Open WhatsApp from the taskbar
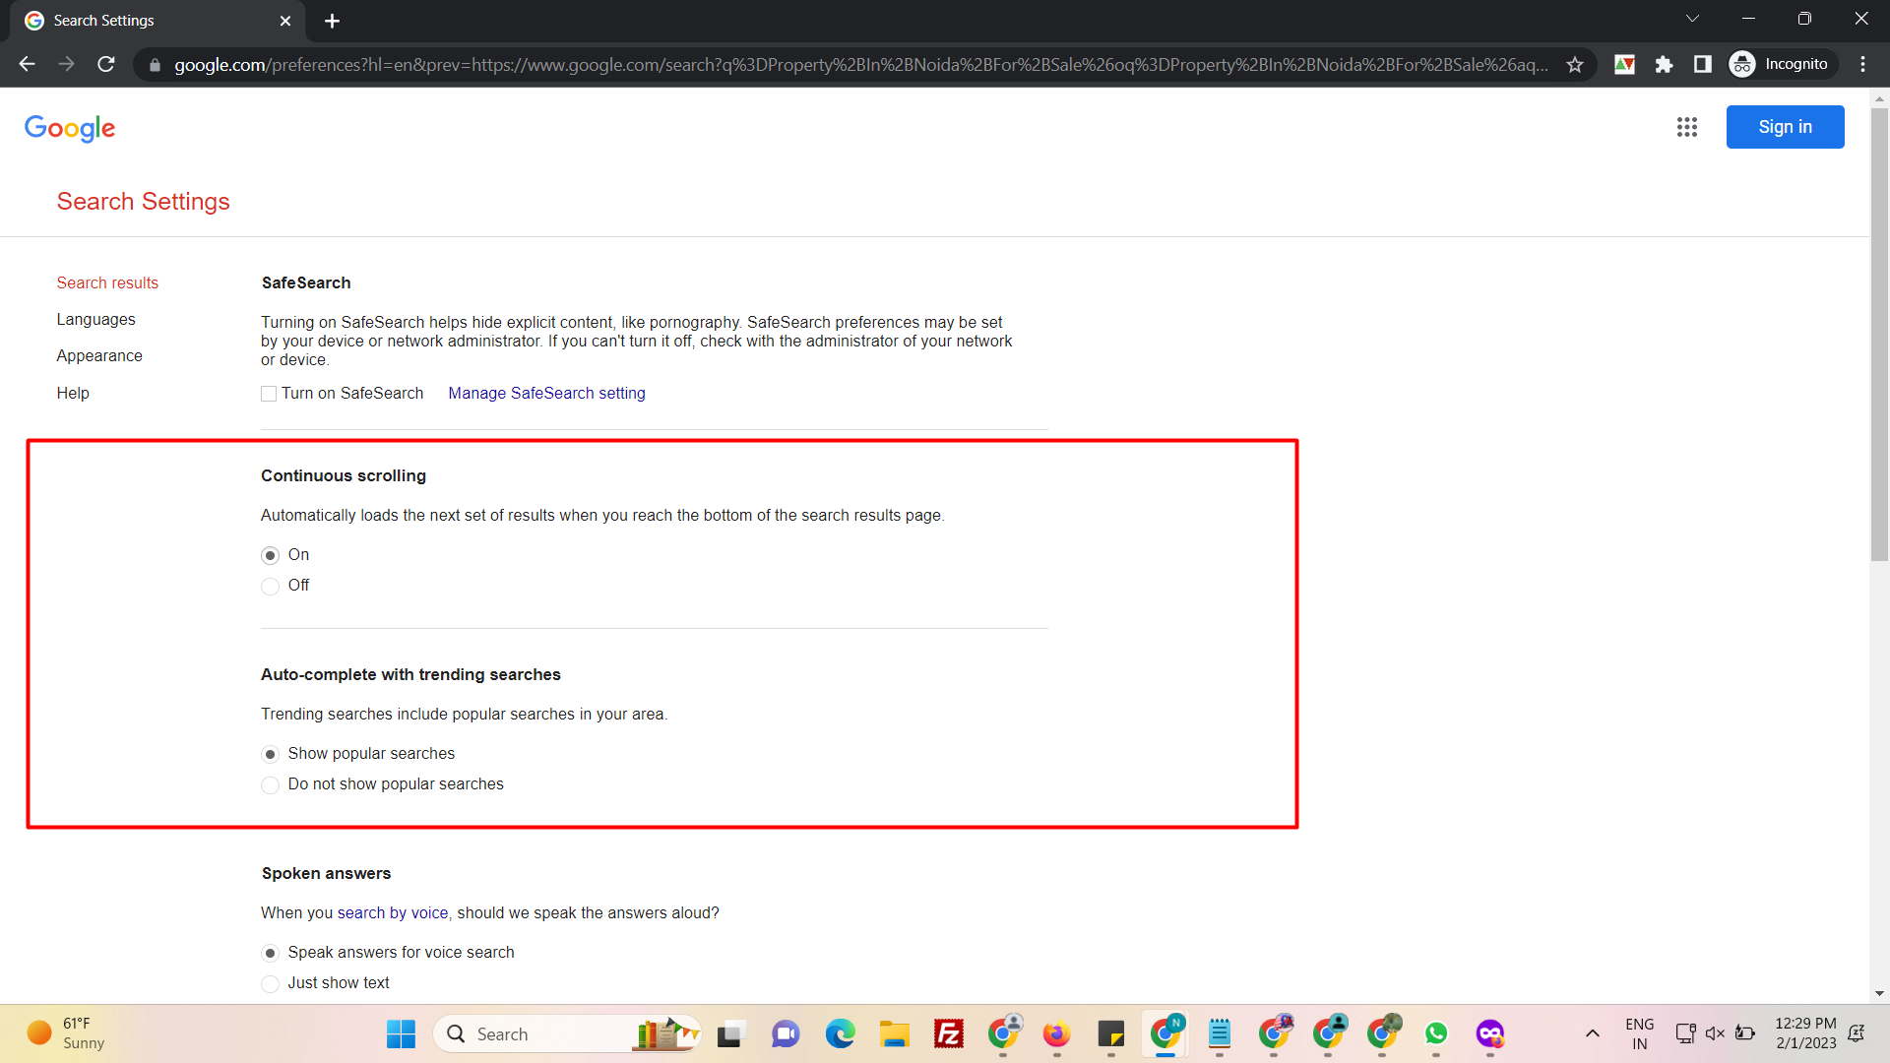 pos(1435,1033)
